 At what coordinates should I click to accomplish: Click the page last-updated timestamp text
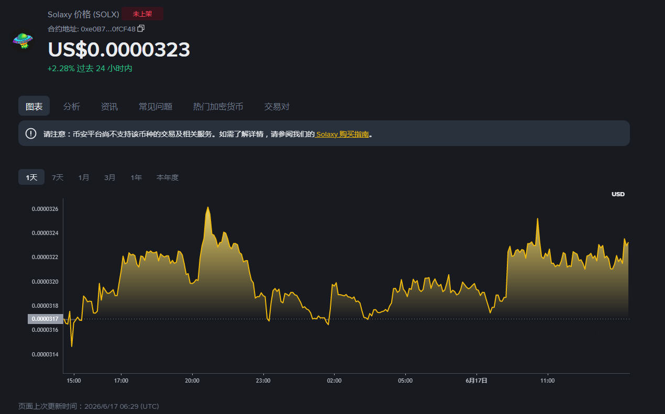coord(88,406)
